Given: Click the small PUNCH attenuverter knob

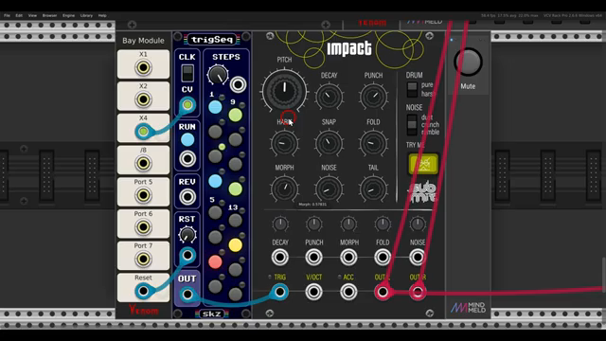Looking at the screenshot, I should pos(313,224).
